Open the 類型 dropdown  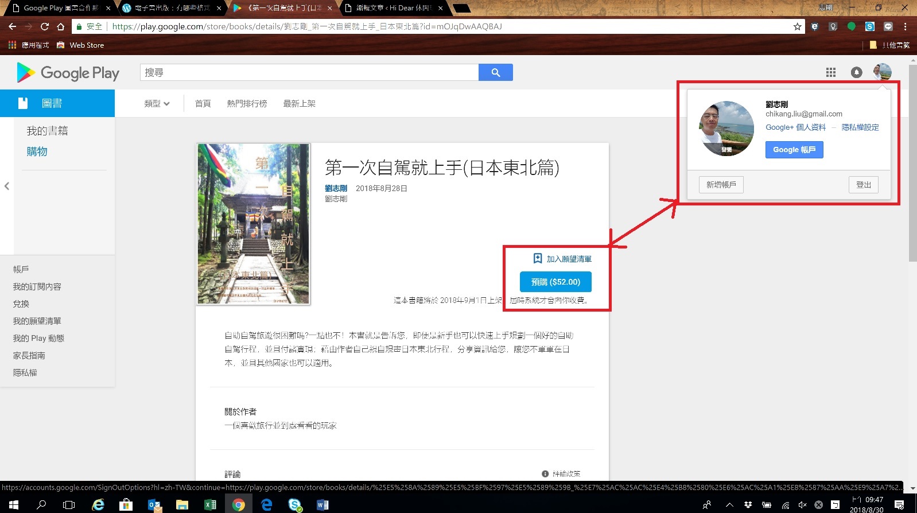point(157,104)
